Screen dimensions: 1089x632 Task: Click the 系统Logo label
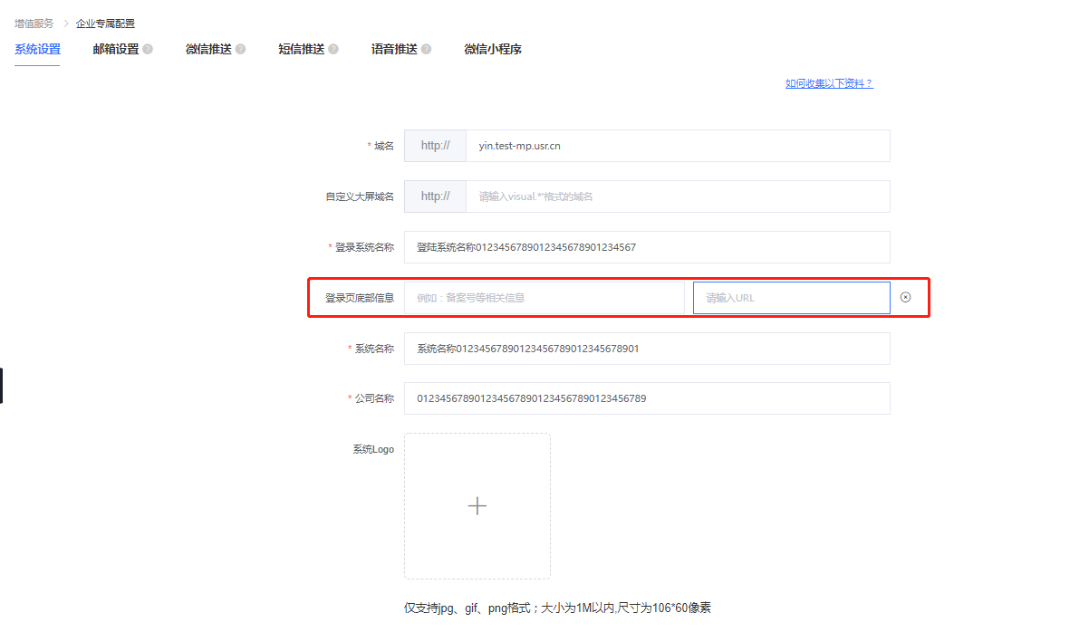pos(373,449)
